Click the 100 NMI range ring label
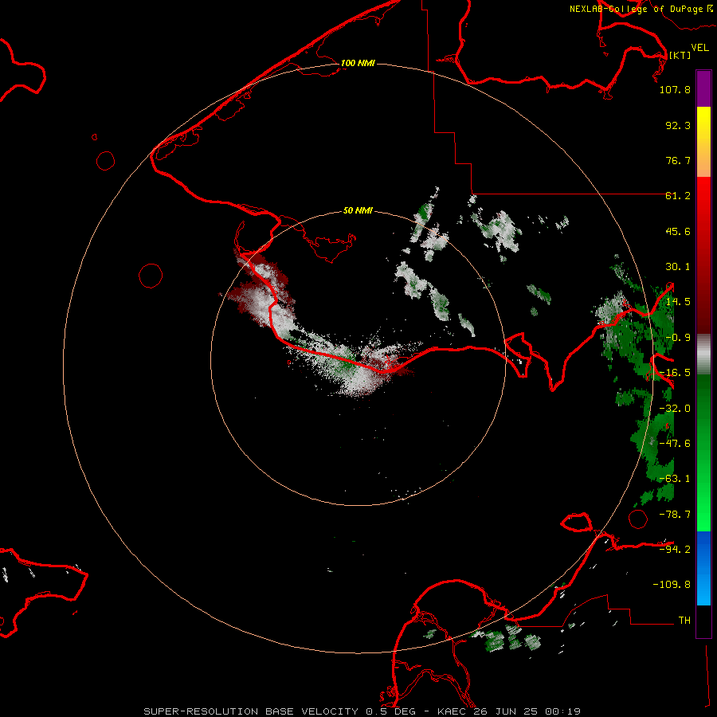717x717 pixels. click(358, 63)
